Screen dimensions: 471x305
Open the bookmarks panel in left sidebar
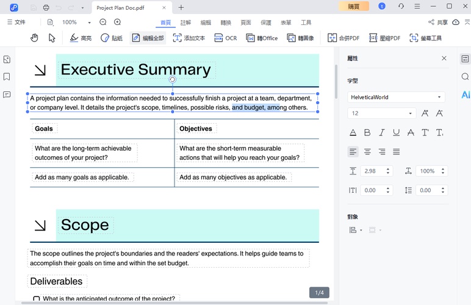click(7, 77)
